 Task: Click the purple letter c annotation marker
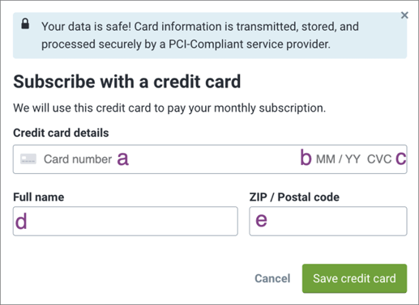coord(401,159)
